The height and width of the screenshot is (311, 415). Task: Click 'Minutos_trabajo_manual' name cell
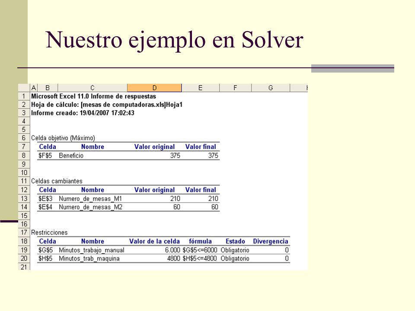92,250
